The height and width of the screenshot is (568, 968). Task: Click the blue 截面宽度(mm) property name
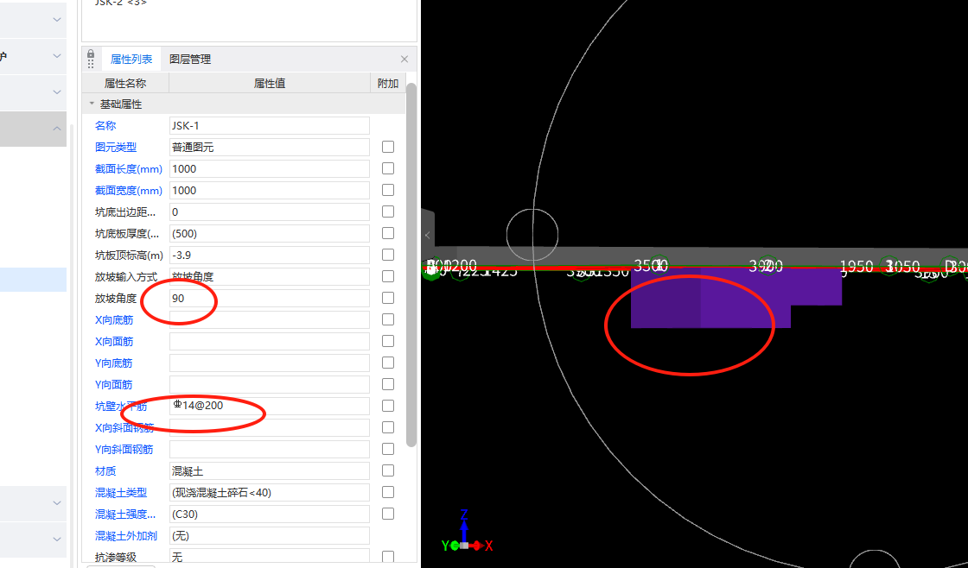click(x=129, y=191)
